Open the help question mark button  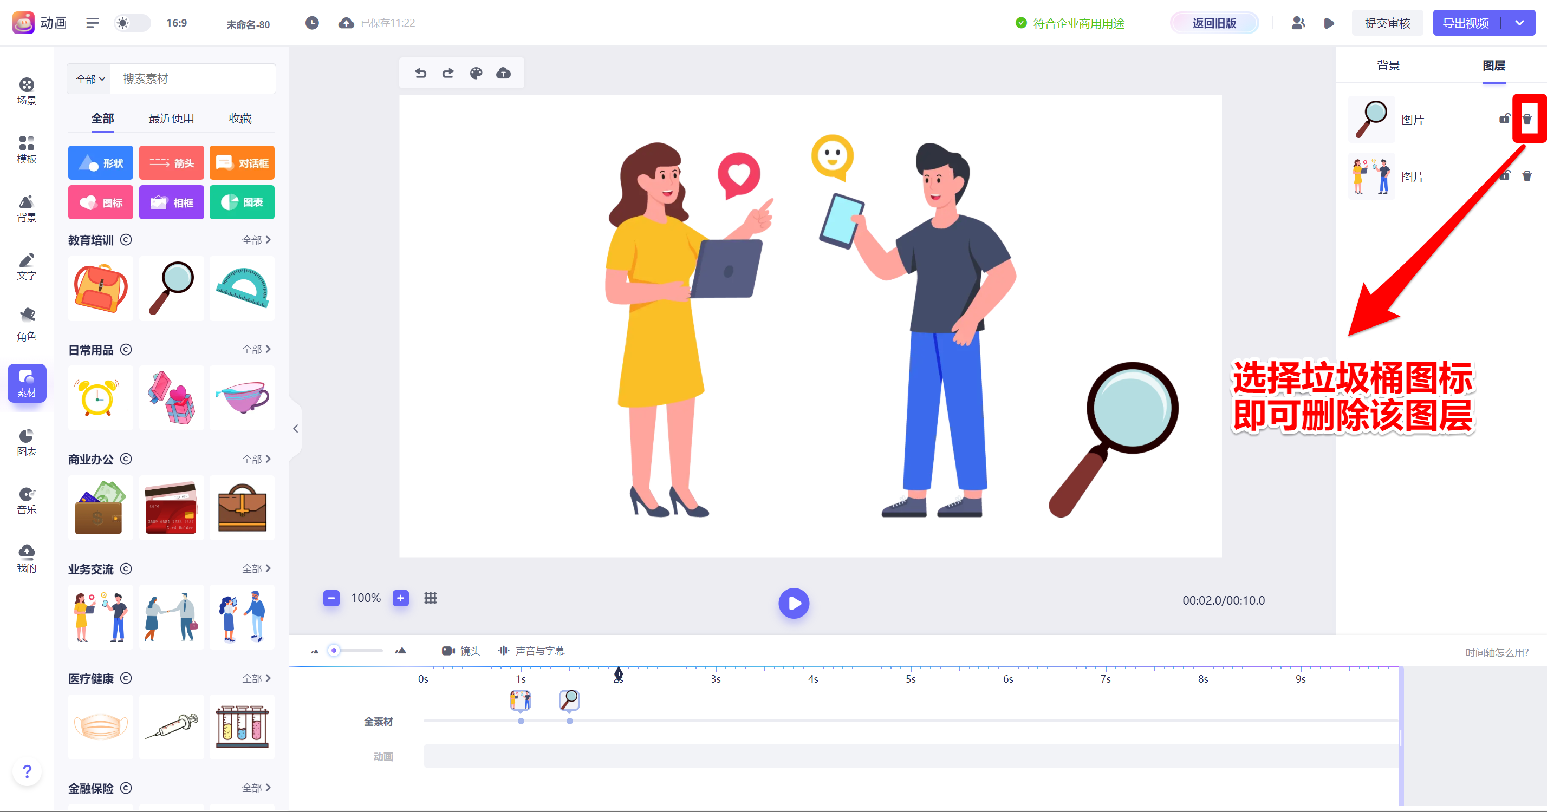coord(27,771)
